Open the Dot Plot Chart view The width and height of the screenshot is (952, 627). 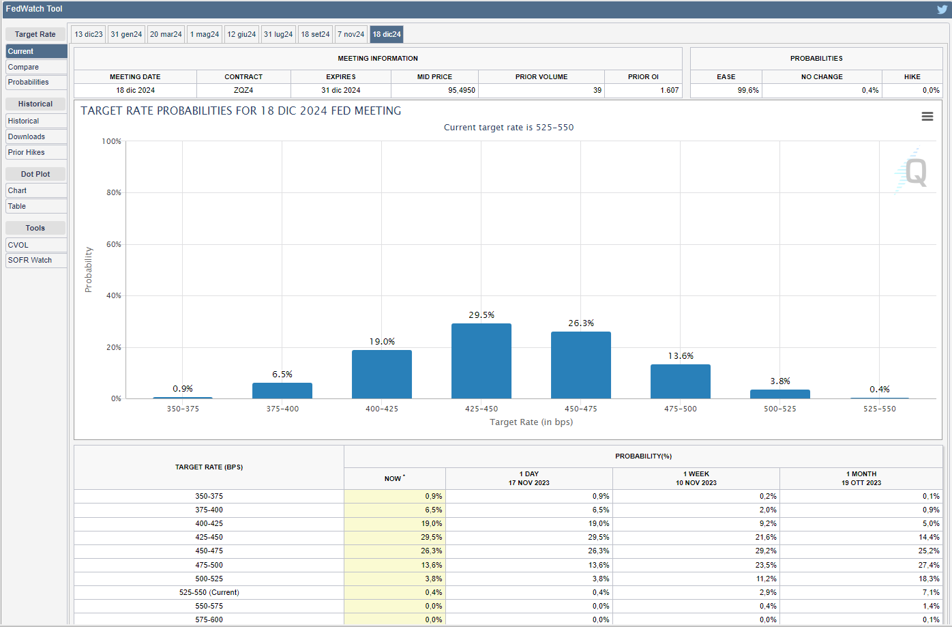(x=35, y=190)
